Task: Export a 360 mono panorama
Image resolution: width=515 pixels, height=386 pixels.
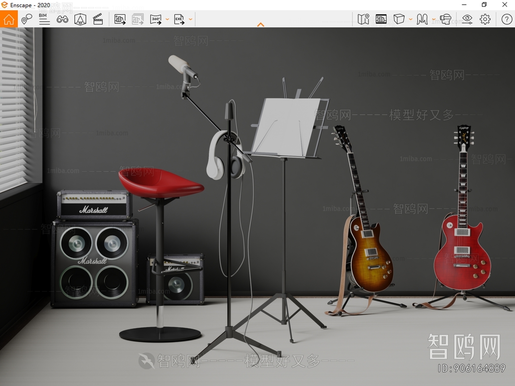Action: click(156, 19)
